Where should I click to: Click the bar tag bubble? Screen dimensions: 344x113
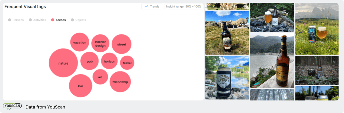(81, 86)
